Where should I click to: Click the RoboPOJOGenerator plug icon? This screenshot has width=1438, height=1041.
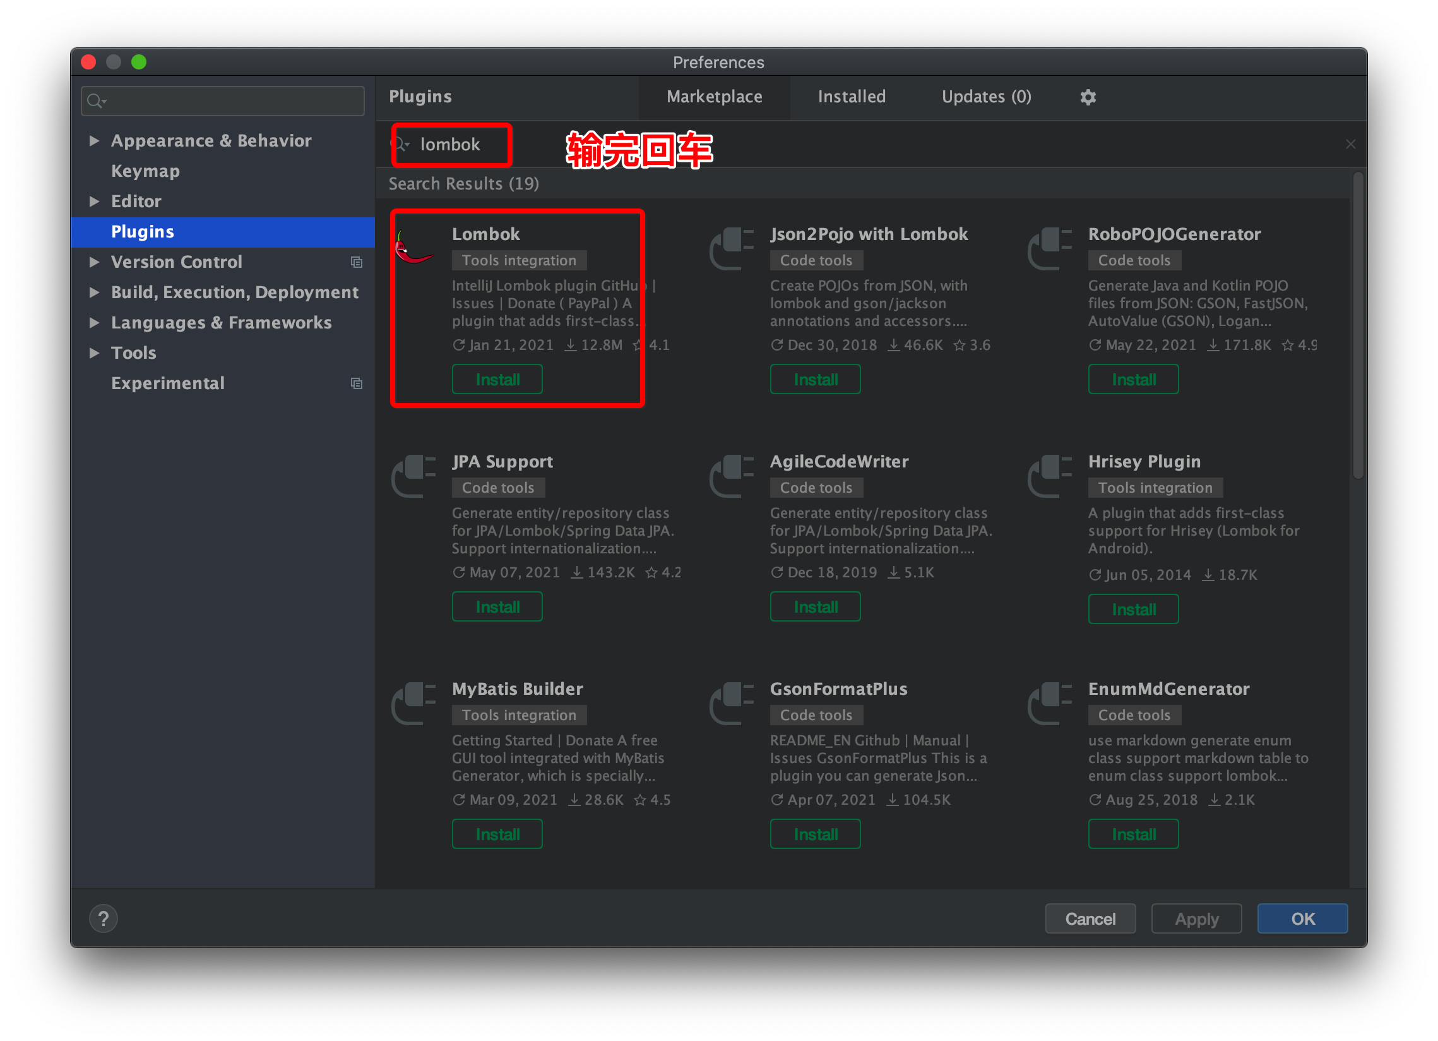click(1050, 249)
